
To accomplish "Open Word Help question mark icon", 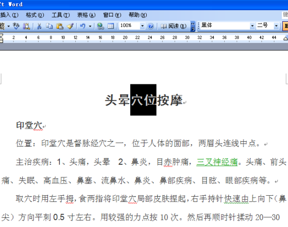I will [x=151, y=26].
